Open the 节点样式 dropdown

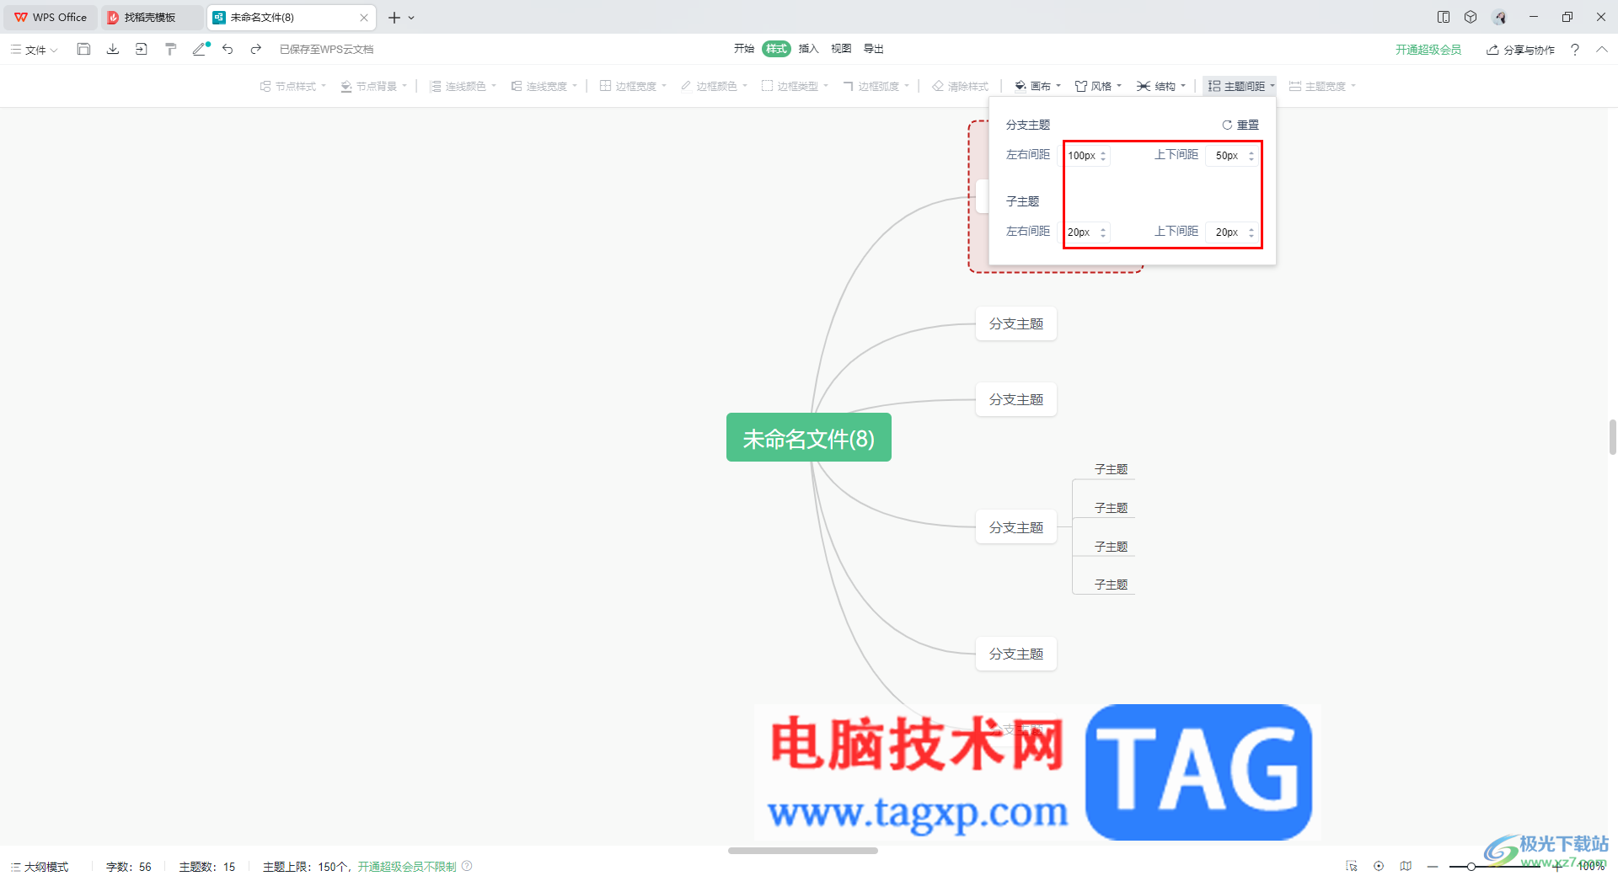(292, 86)
